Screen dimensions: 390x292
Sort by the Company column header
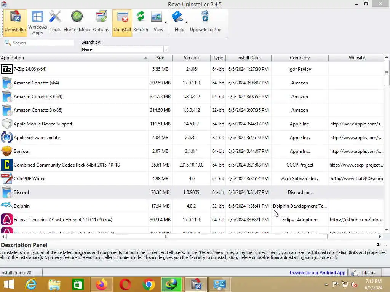(300, 58)
